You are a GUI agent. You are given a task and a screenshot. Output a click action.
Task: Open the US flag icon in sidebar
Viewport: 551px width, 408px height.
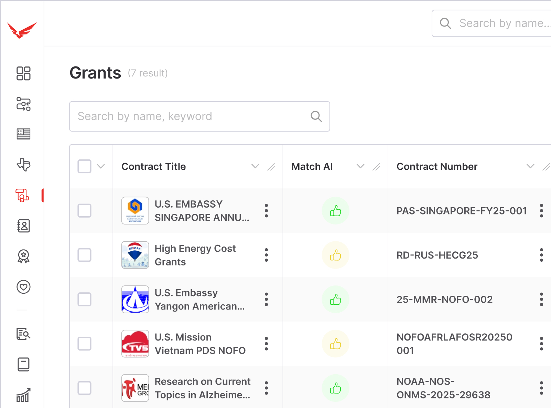click(x=23, y=134)
